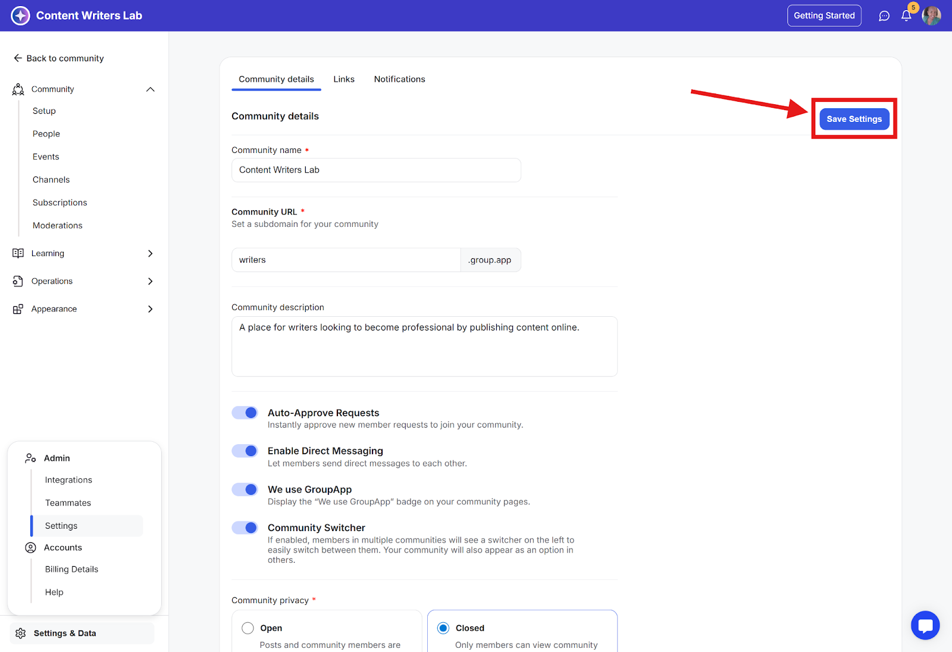Screen dimensions: 952x652
Task: Click the Accounts person icon
Action: [30, 548]
